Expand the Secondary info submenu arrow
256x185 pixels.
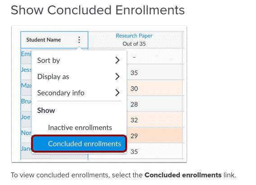coord(117,93)
